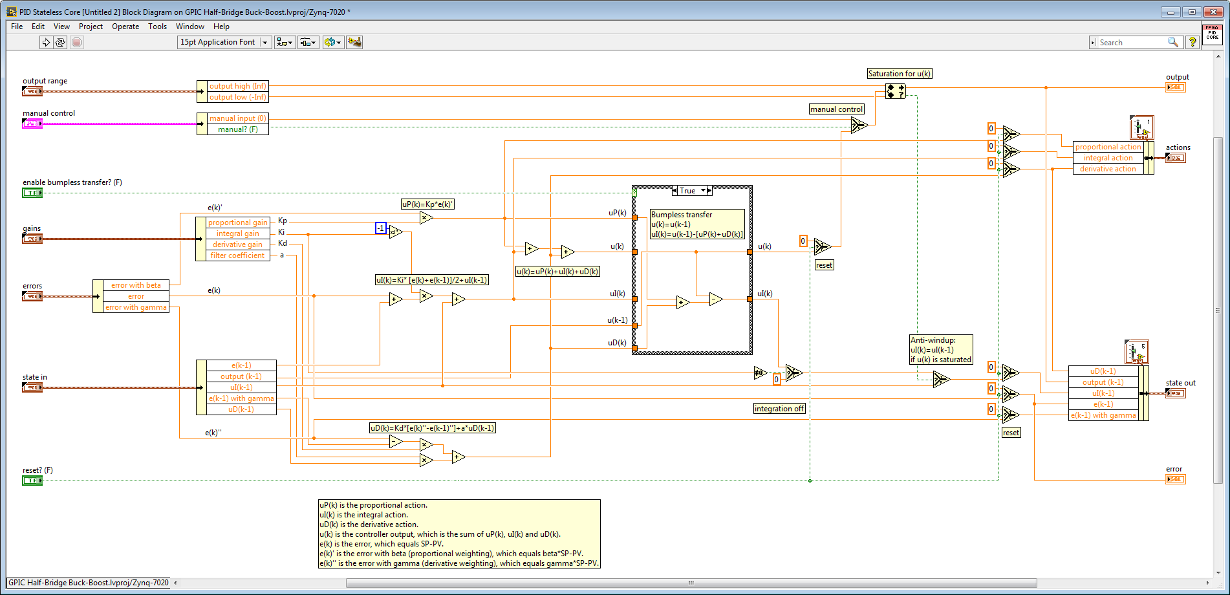Run the VI with the Run arrow
The width and height of the screenshot is (1230, 595).
(46, 42)
